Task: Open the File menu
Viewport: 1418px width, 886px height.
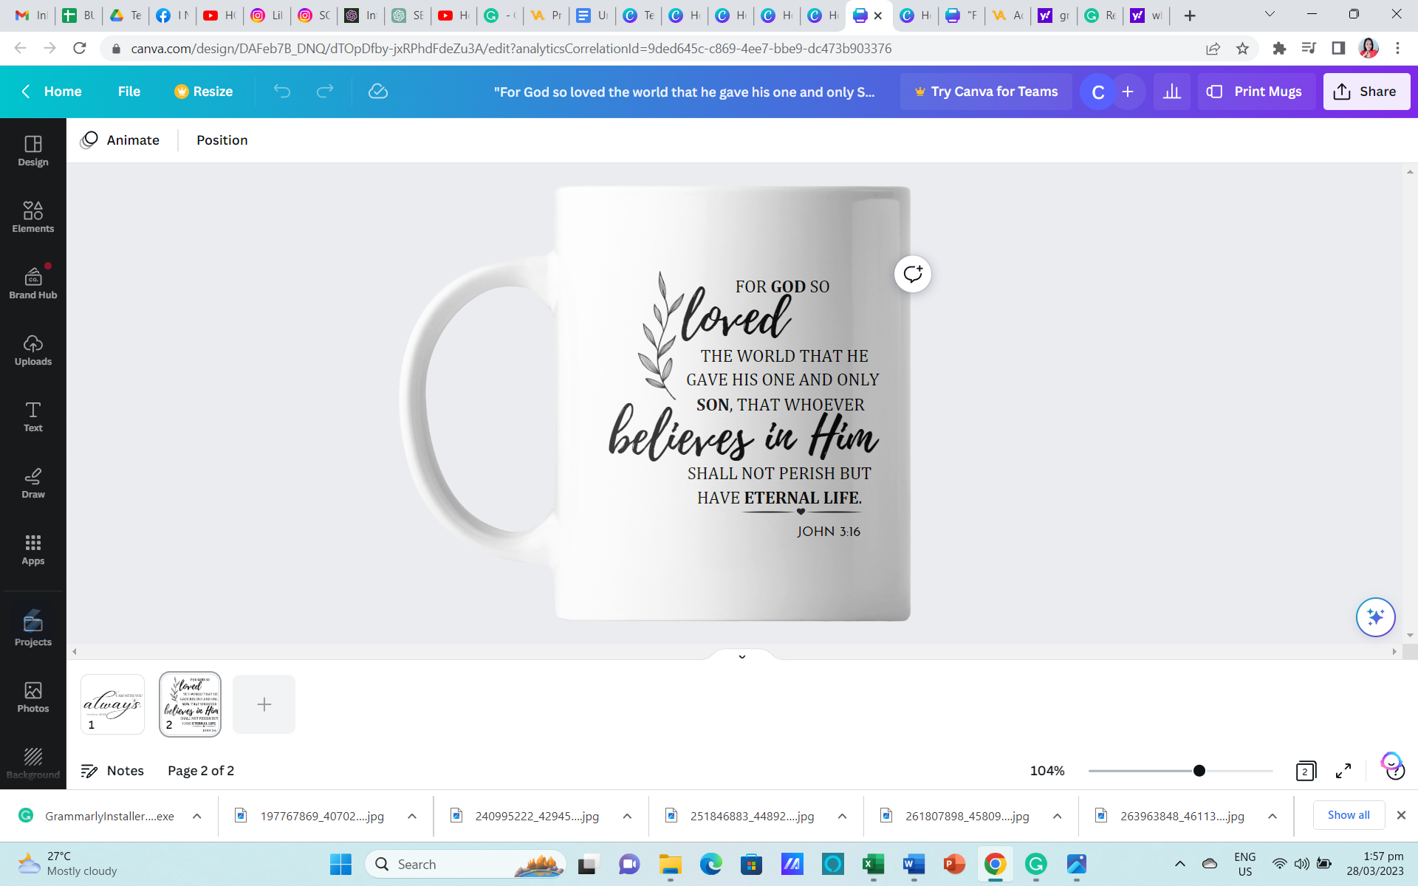Action: point(129,92)
